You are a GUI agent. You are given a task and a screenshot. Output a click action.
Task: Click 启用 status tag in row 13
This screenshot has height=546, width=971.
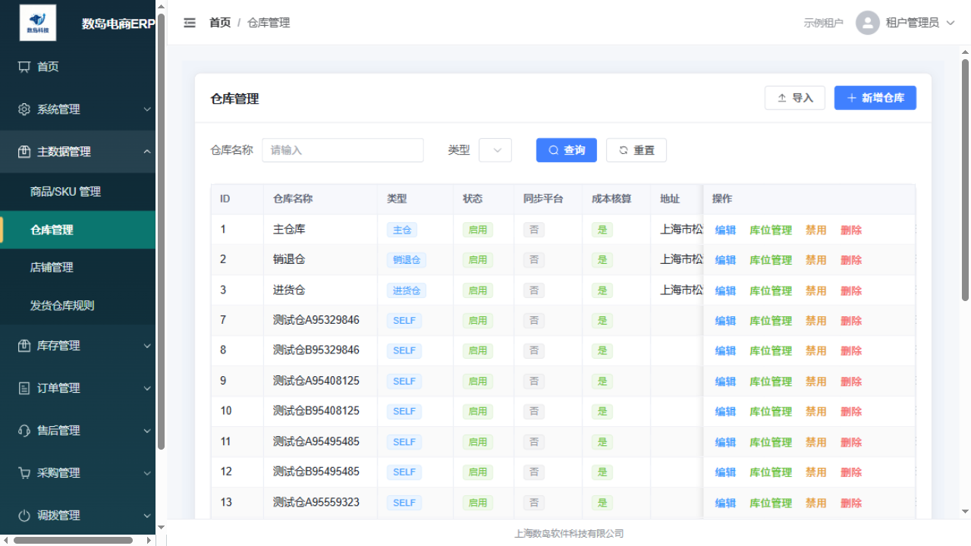[x=478, y=503]
